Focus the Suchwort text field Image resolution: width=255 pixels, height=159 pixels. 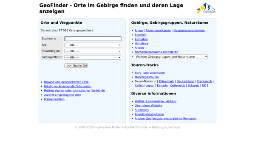[93, 39]
